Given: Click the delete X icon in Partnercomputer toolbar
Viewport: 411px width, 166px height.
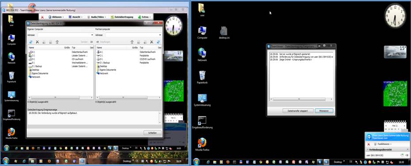Looking at the screenshot, I should pos(151,42).
